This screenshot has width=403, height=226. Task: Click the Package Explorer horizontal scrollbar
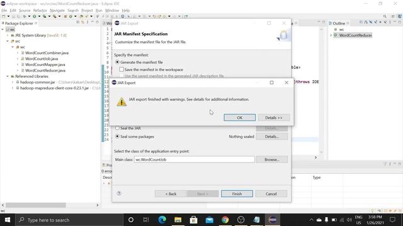(x=36, y=205)
